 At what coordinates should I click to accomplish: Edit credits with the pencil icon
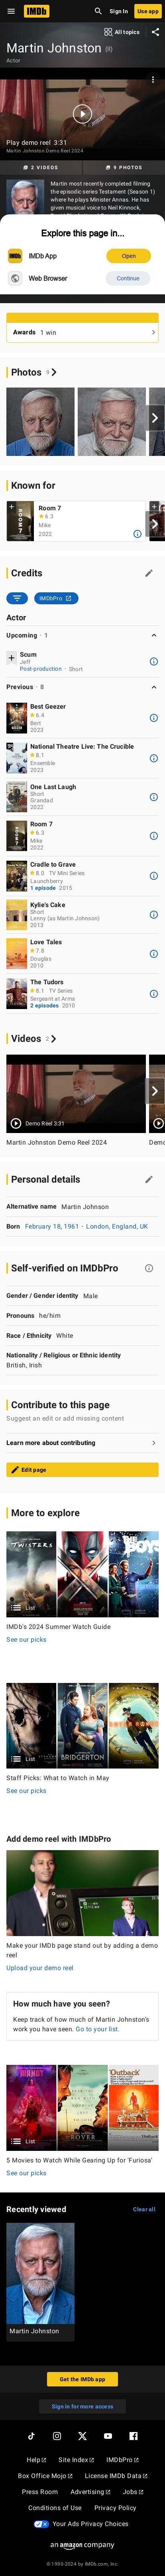(x=148, y=573)
